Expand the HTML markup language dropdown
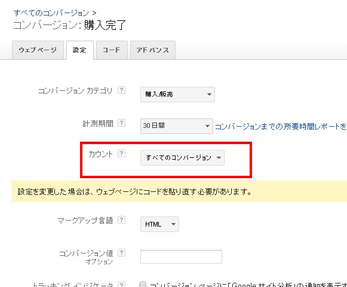 tap(159, 224)
